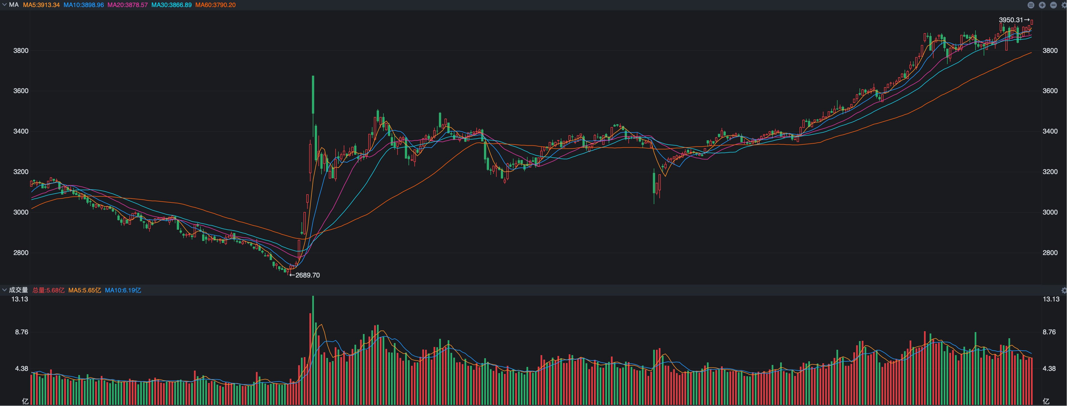Click the 总量:5.68亿 volume label
Viewport: 1067px width, 406px height.
[x=48, y=290]
